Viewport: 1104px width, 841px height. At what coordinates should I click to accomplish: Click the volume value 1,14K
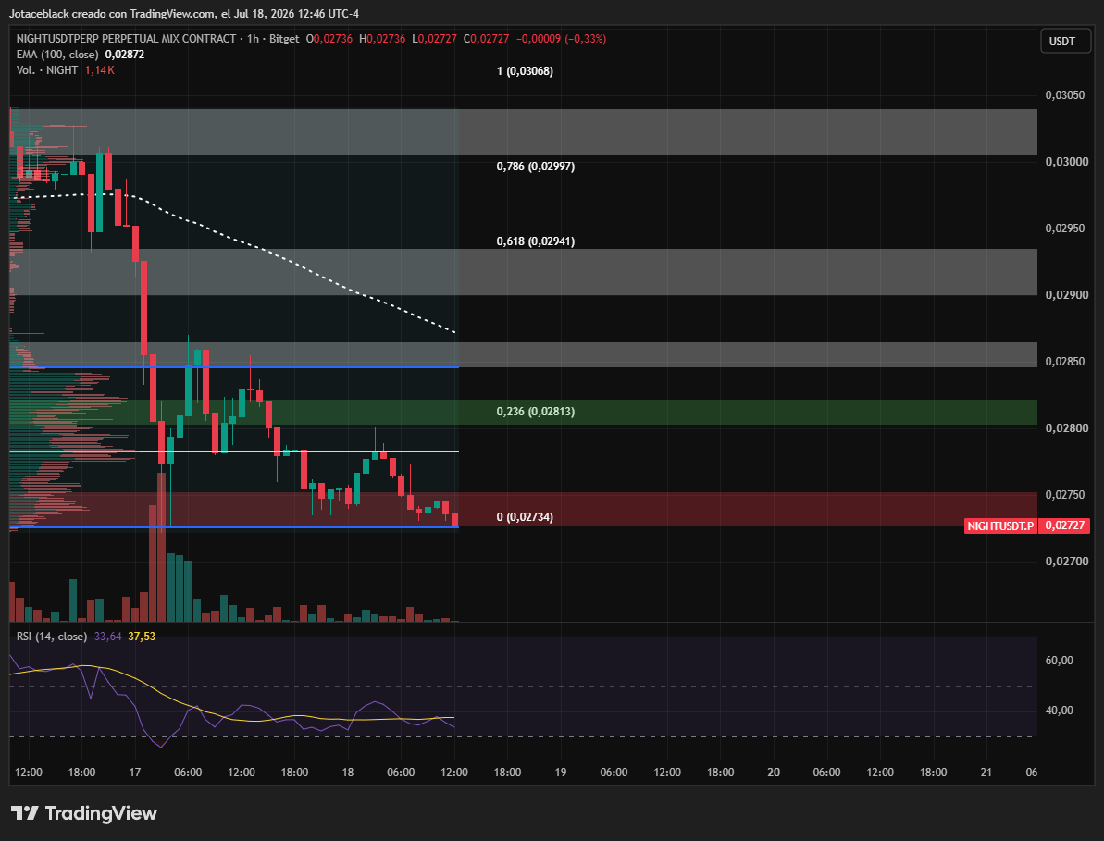[x=99, y=69]
